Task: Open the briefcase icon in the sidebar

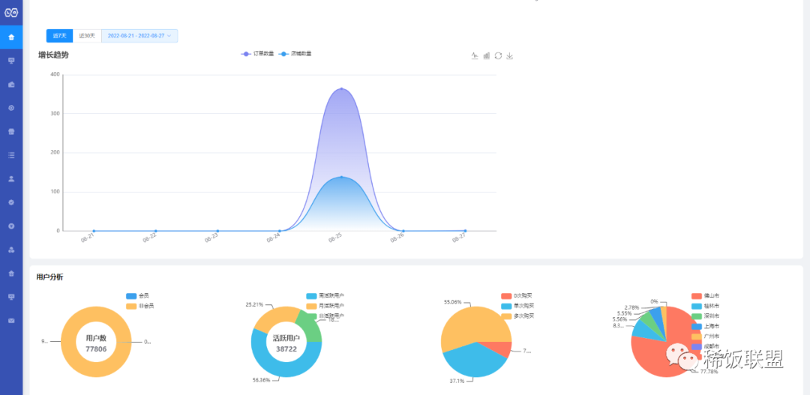Action: tap(11, 84)
